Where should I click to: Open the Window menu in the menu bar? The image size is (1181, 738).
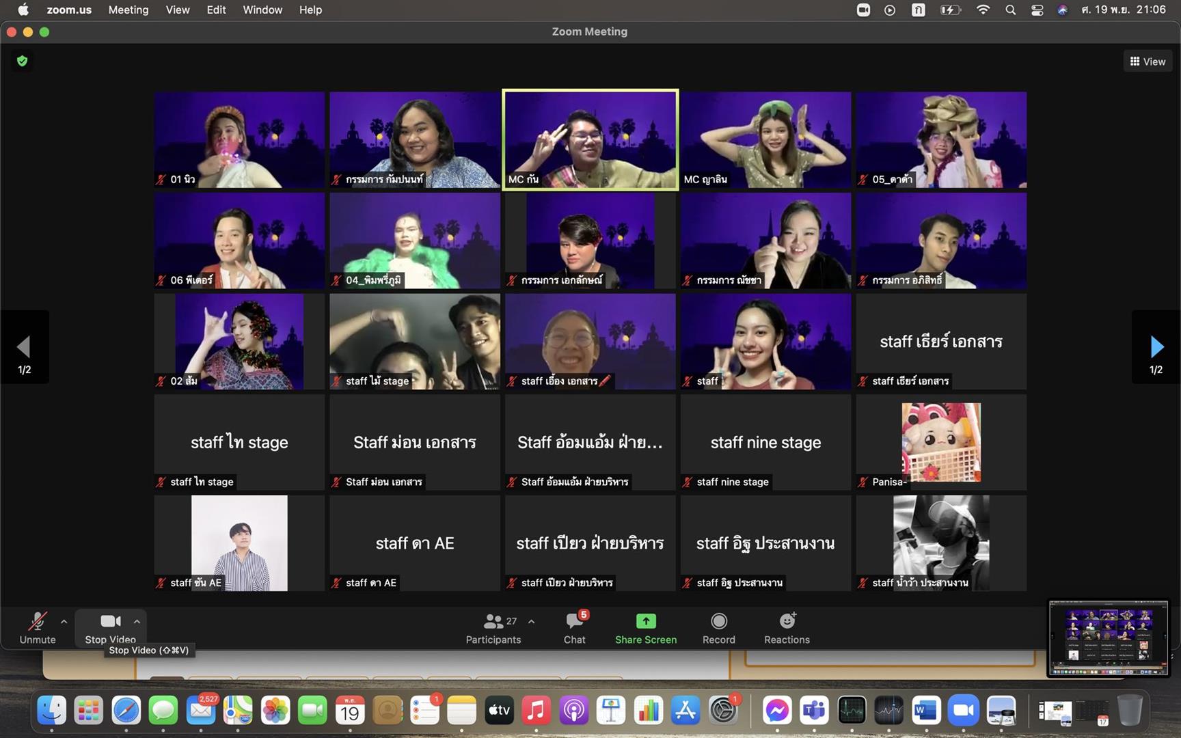[x=262, y=10]
